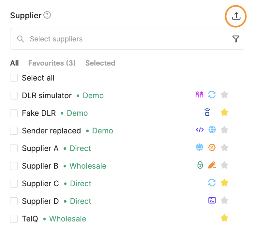Unfavourite the TelQ yellow star
Image resolution: width=253 pixels, height=242 pixels.
224,218
